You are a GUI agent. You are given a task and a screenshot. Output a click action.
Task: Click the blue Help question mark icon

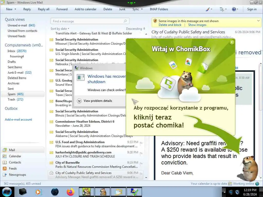pos(234,9)
